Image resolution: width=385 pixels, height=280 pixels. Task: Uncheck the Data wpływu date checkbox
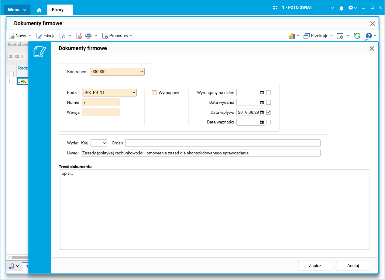point(268,112)
